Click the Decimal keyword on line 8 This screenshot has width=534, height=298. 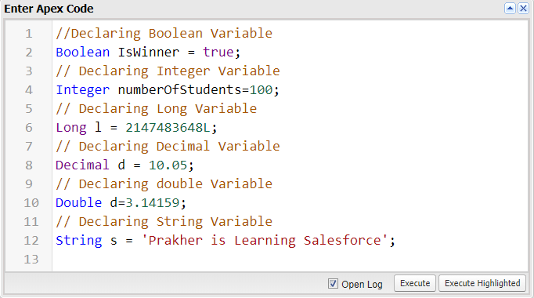[82, 165]
